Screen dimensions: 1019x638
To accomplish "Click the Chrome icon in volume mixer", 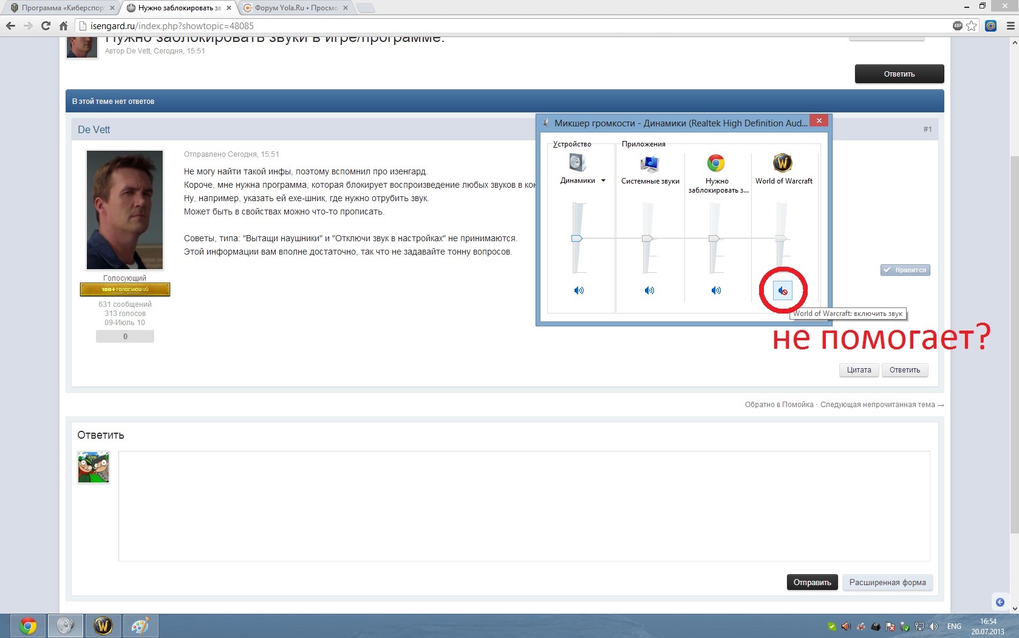I will click(x=716, y=163).
